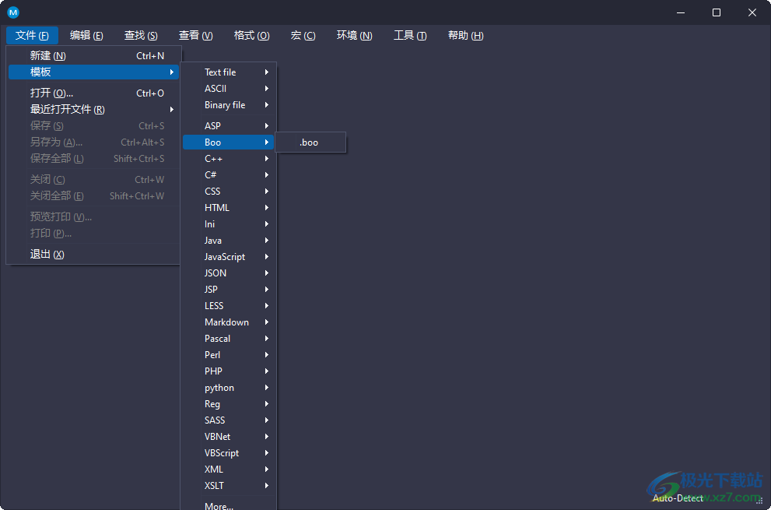The image size is (771, 510).
Task: Expand the JSP template submenu
Action: (229, 289)
